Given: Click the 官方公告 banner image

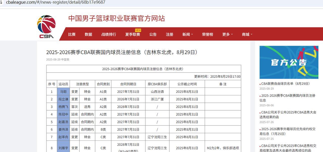Looking at the screenshot, I should pos(289,62).
